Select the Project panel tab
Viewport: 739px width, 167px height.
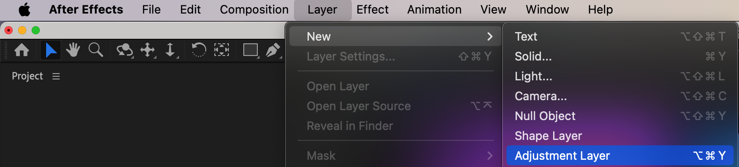27,76
